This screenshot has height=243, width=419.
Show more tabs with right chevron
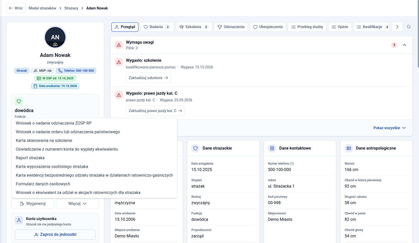tap(397, 27)
